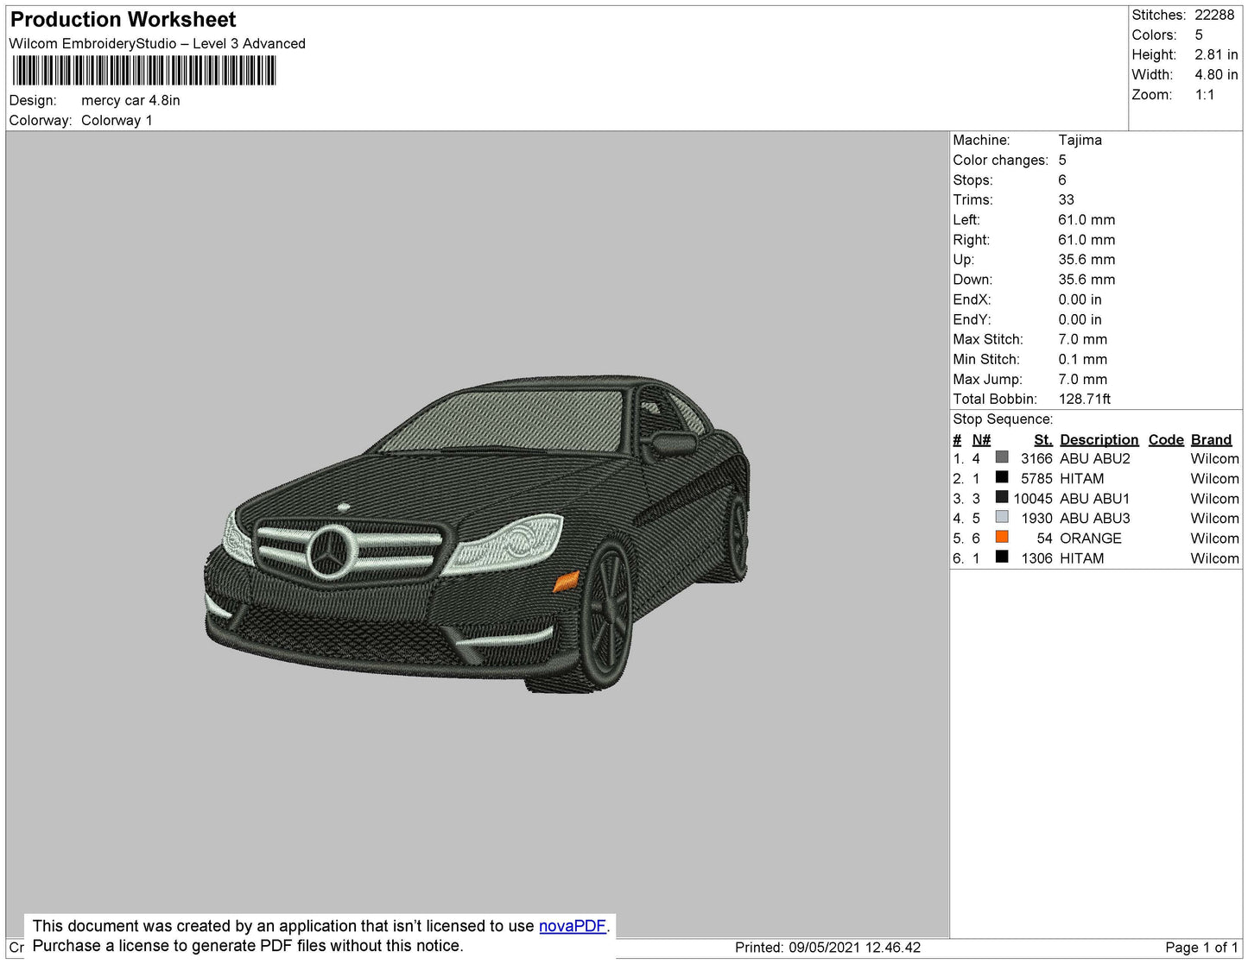Click the Height value 2.81 in
Image resolution: width=1248 pixels, height=964 pixels.
coord(1216,54)
